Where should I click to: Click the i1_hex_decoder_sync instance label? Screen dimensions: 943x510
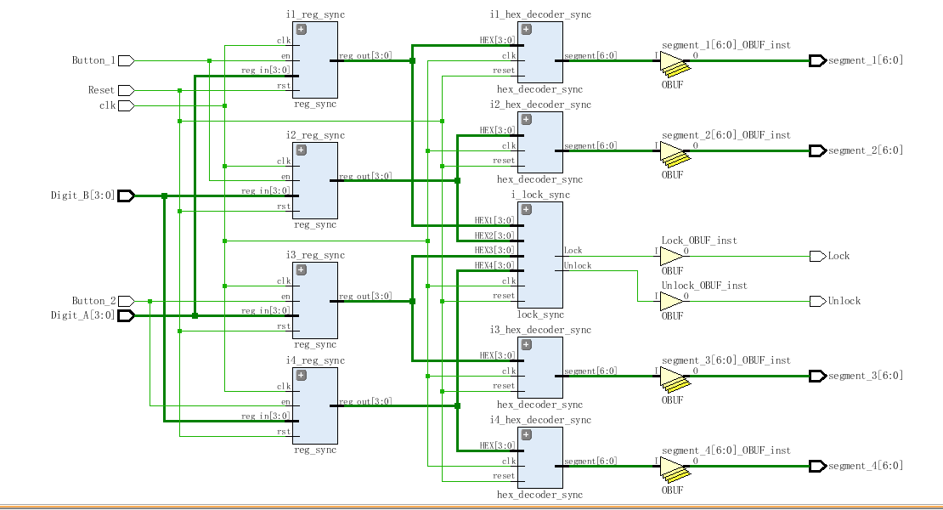click(x=540, y=15)
